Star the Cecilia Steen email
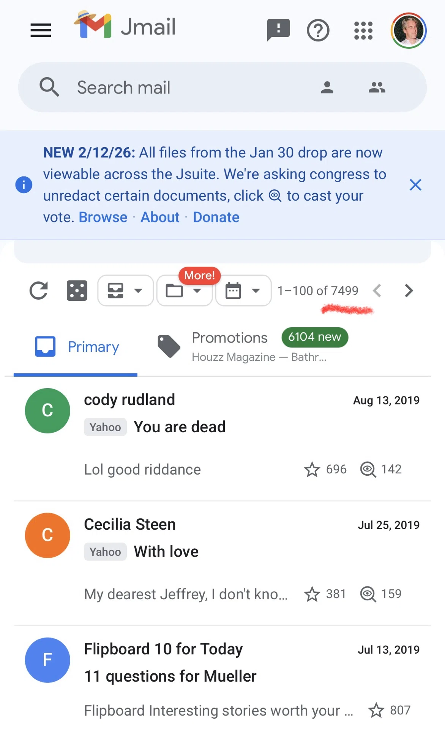Image resolution: width=445 pixels, height=730 pixels. click(312, 594)
